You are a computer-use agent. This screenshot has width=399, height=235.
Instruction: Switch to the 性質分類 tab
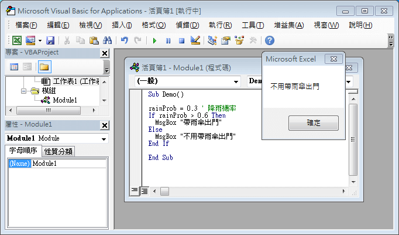pyautogui.click(x=59, y=151)
